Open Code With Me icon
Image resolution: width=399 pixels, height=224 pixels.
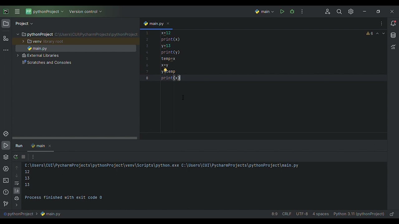pyautogui.click(x=328, y=12)
